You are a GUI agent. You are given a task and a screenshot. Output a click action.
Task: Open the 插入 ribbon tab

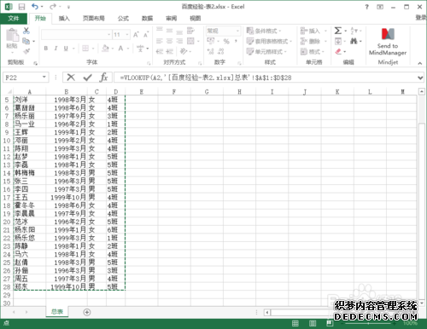(64, 19)
